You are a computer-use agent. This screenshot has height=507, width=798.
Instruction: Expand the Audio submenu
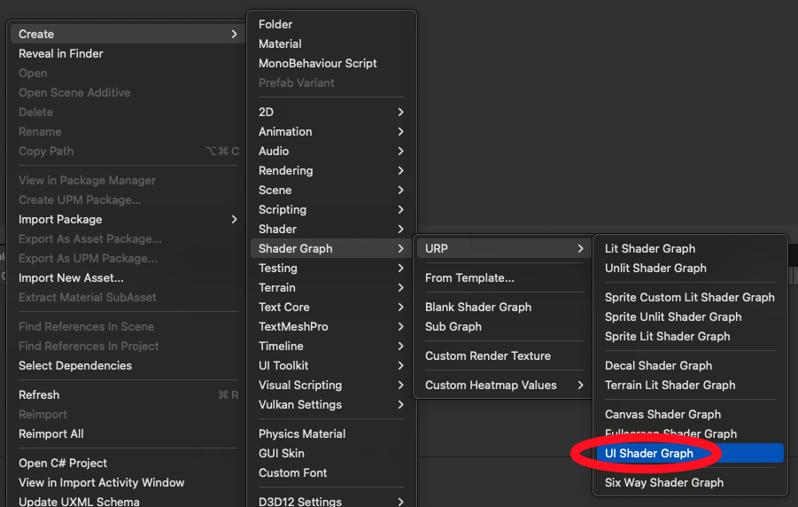331,152
